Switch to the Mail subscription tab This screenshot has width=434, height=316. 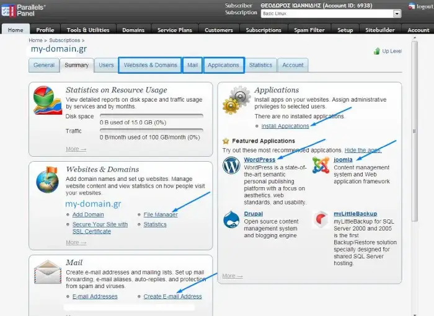click(x=192, y=65)
